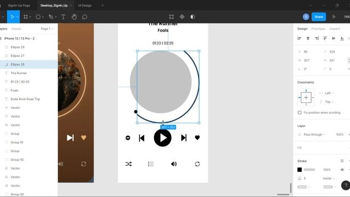The height and width of the screenshot is (197, 350).
Task: Open the Pass through blend mode dropdown
Action: [314, 135]
